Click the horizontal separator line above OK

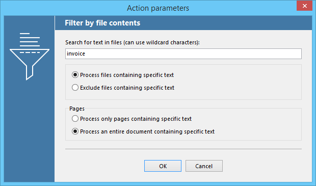(x=183, y=149)
